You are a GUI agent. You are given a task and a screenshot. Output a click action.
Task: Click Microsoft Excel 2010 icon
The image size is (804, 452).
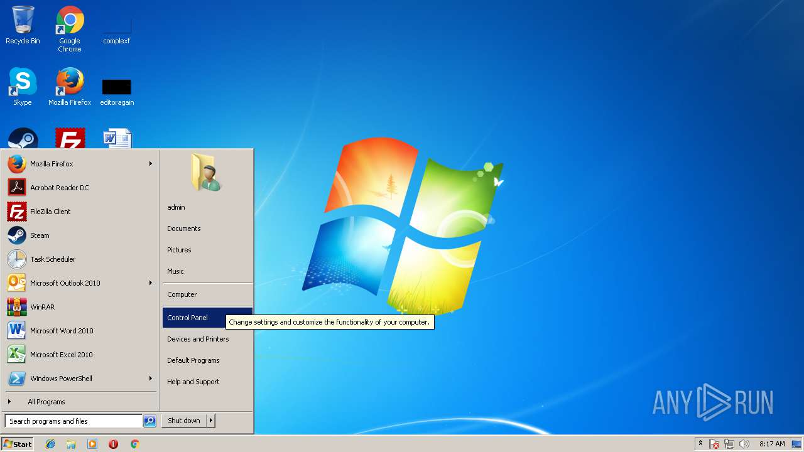click(17, 355)
